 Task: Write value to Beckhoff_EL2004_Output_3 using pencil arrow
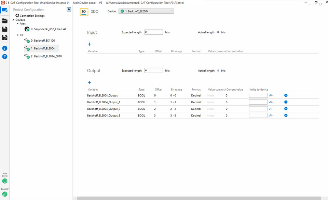pos(271,116)
